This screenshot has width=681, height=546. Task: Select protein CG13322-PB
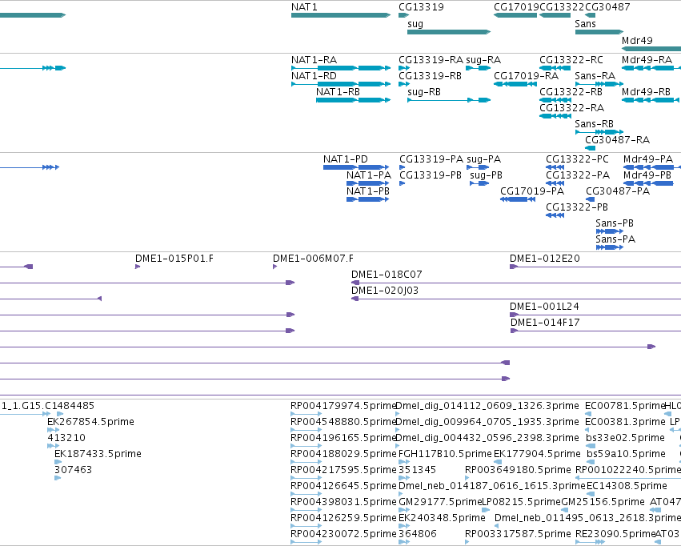(555, 215)
